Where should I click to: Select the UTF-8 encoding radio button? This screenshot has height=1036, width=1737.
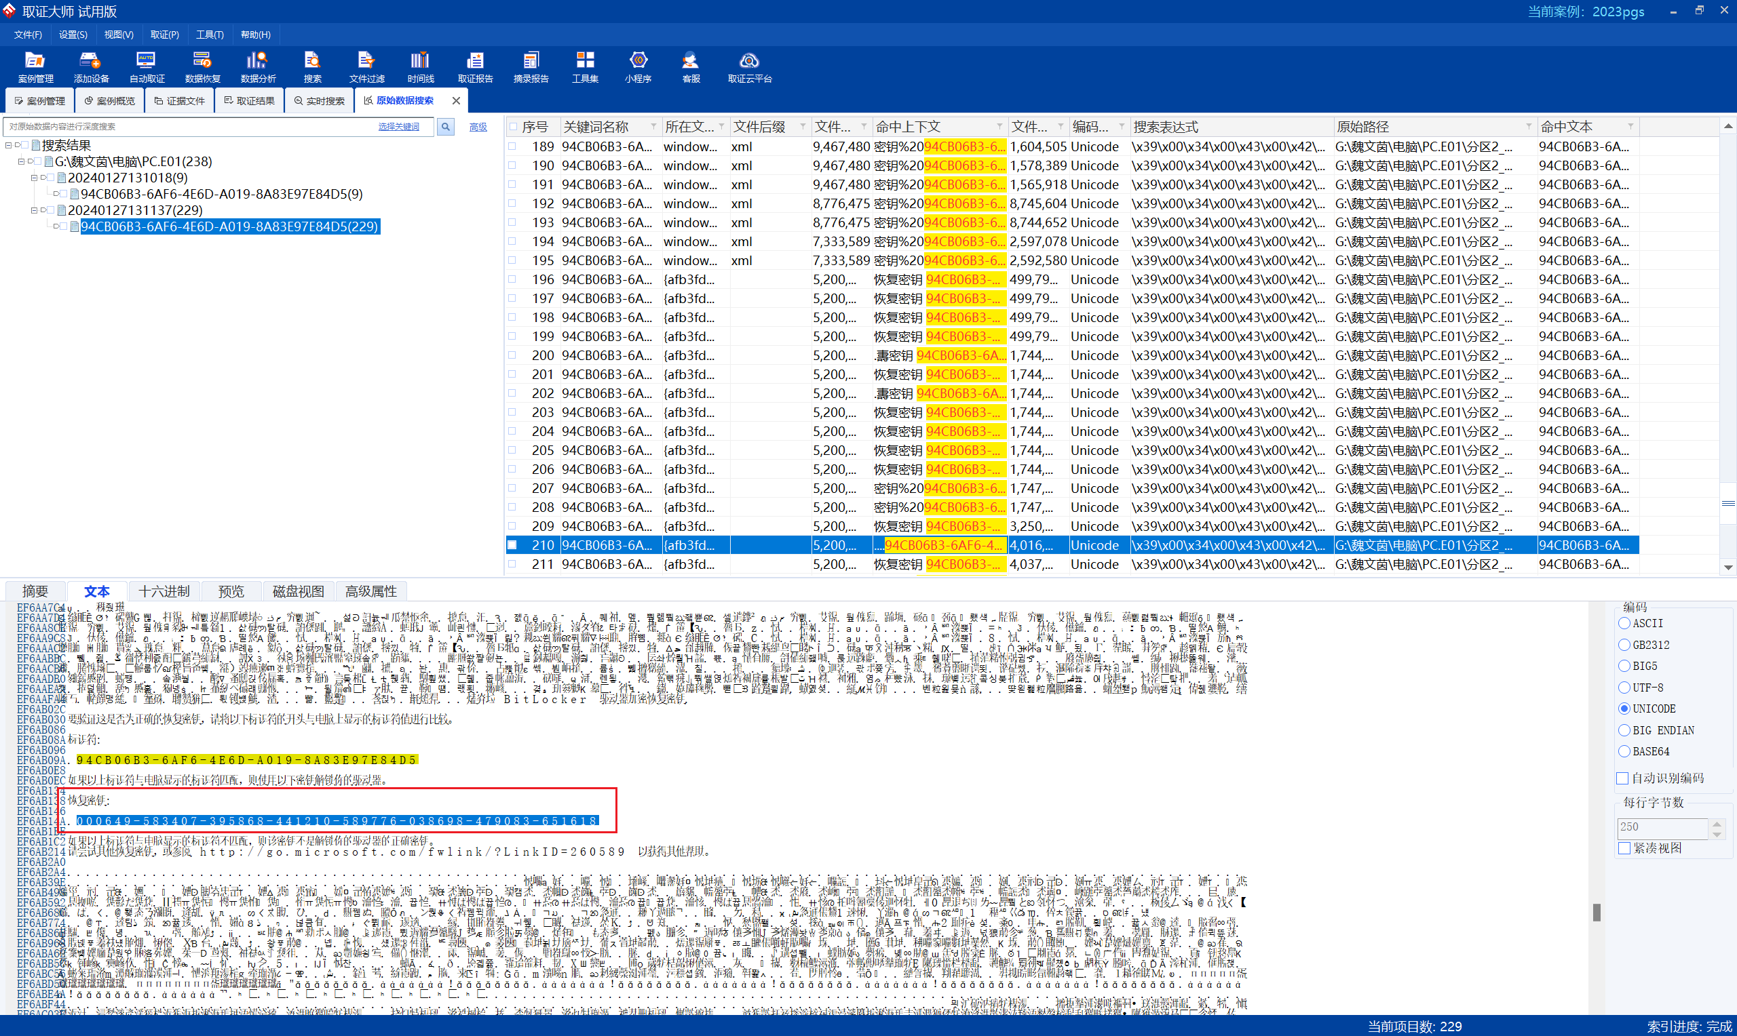[1624, 688]
